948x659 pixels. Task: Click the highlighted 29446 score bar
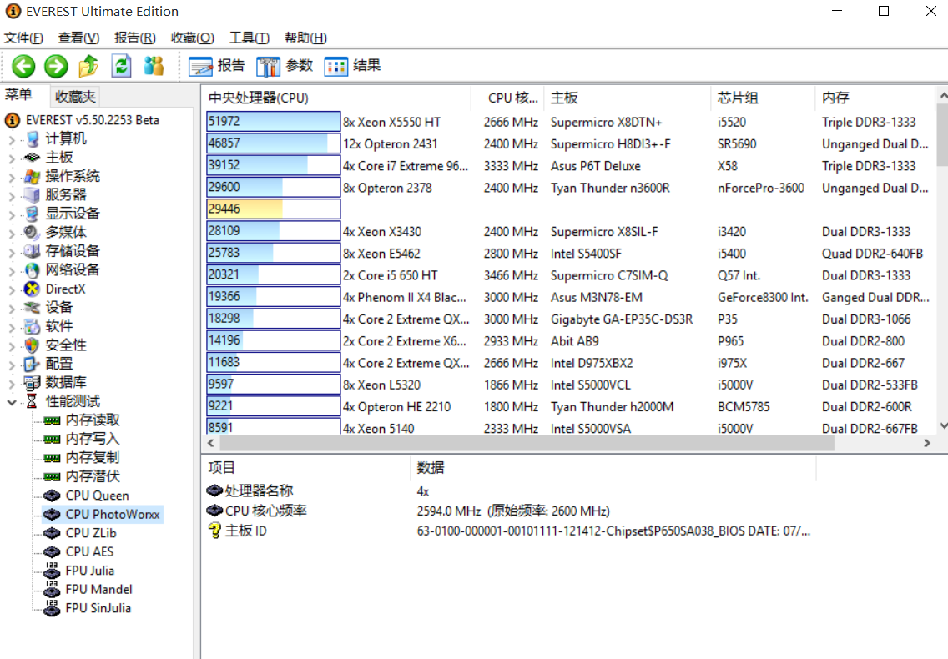point(273,209)
